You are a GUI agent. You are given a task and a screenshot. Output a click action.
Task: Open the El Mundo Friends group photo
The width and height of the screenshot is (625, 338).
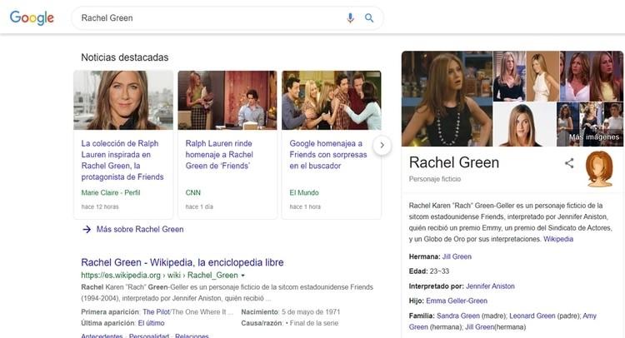(x=331, y=100)
